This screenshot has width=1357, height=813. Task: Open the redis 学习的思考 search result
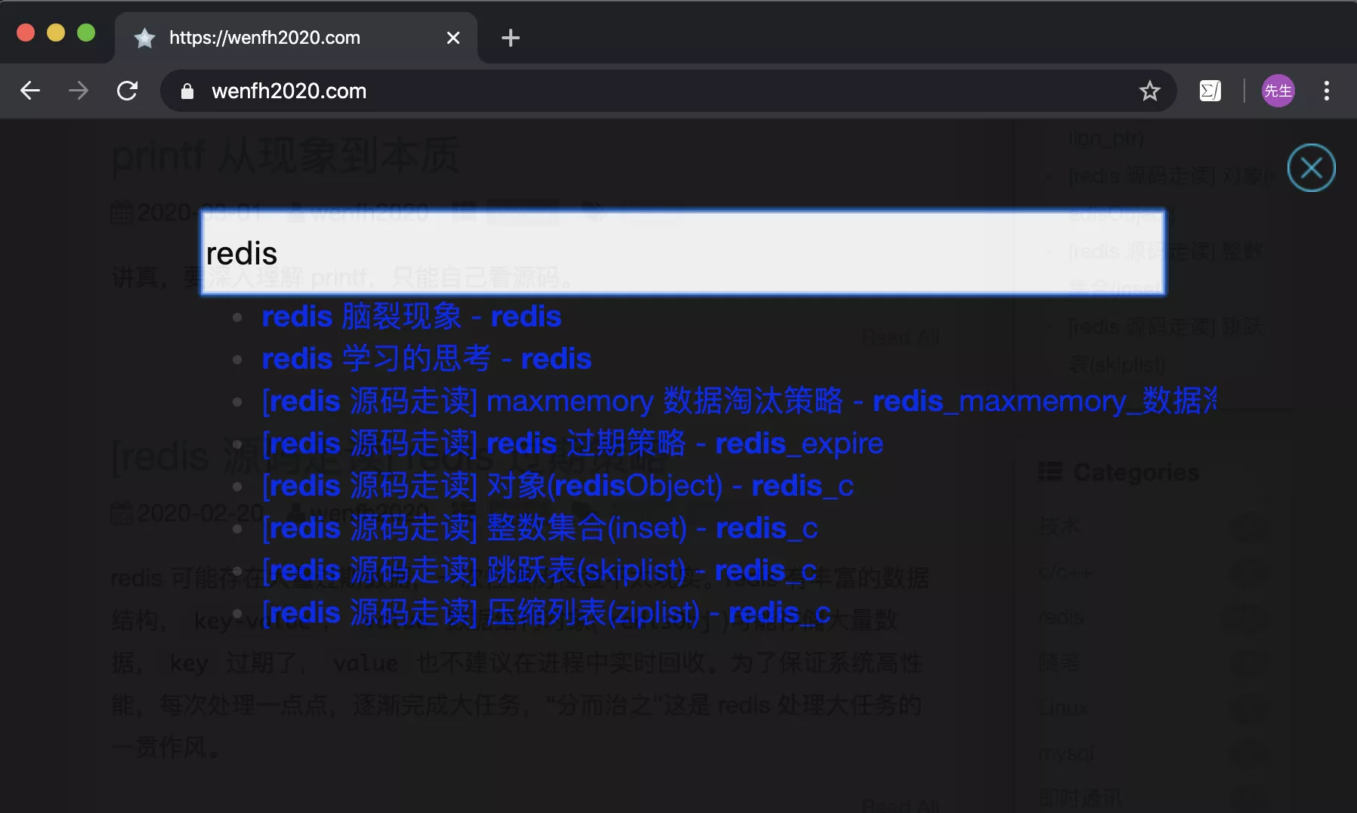pyautogui.click(x=426, y=359)
